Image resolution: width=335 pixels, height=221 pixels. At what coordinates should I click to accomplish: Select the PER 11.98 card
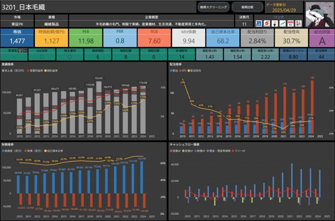86,38
